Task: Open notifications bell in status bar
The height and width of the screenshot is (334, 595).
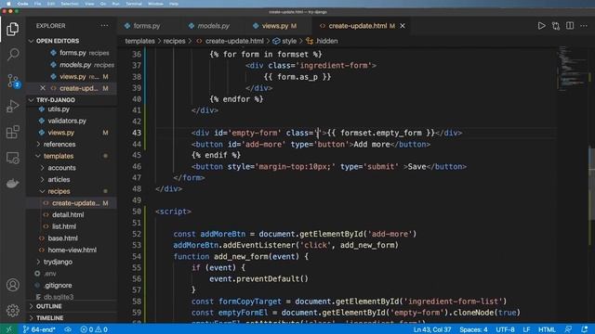Action: point(585,329)
